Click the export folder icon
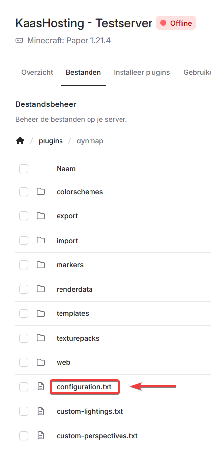Image resolution: width=211 pixels, height=451 pixels. pos(41,216)
